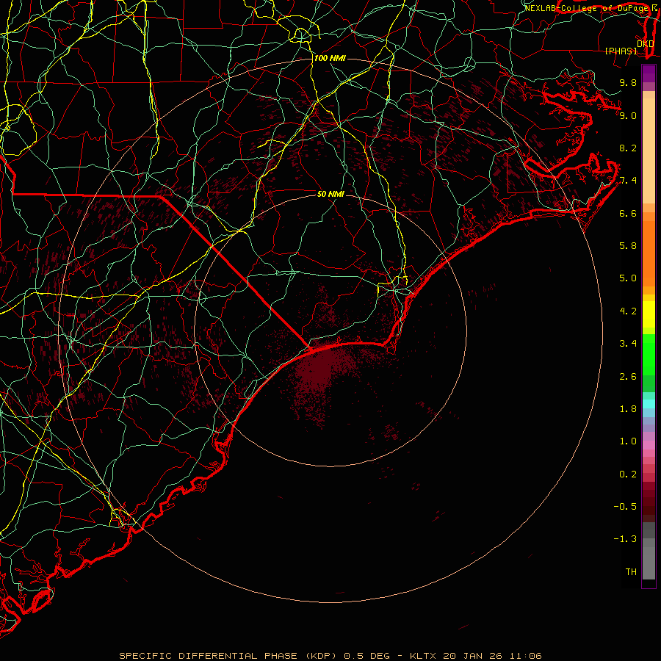Click the '100 NMI' range ring label
661x661 pixels.
pyautogui.click(x=330, y=58)
